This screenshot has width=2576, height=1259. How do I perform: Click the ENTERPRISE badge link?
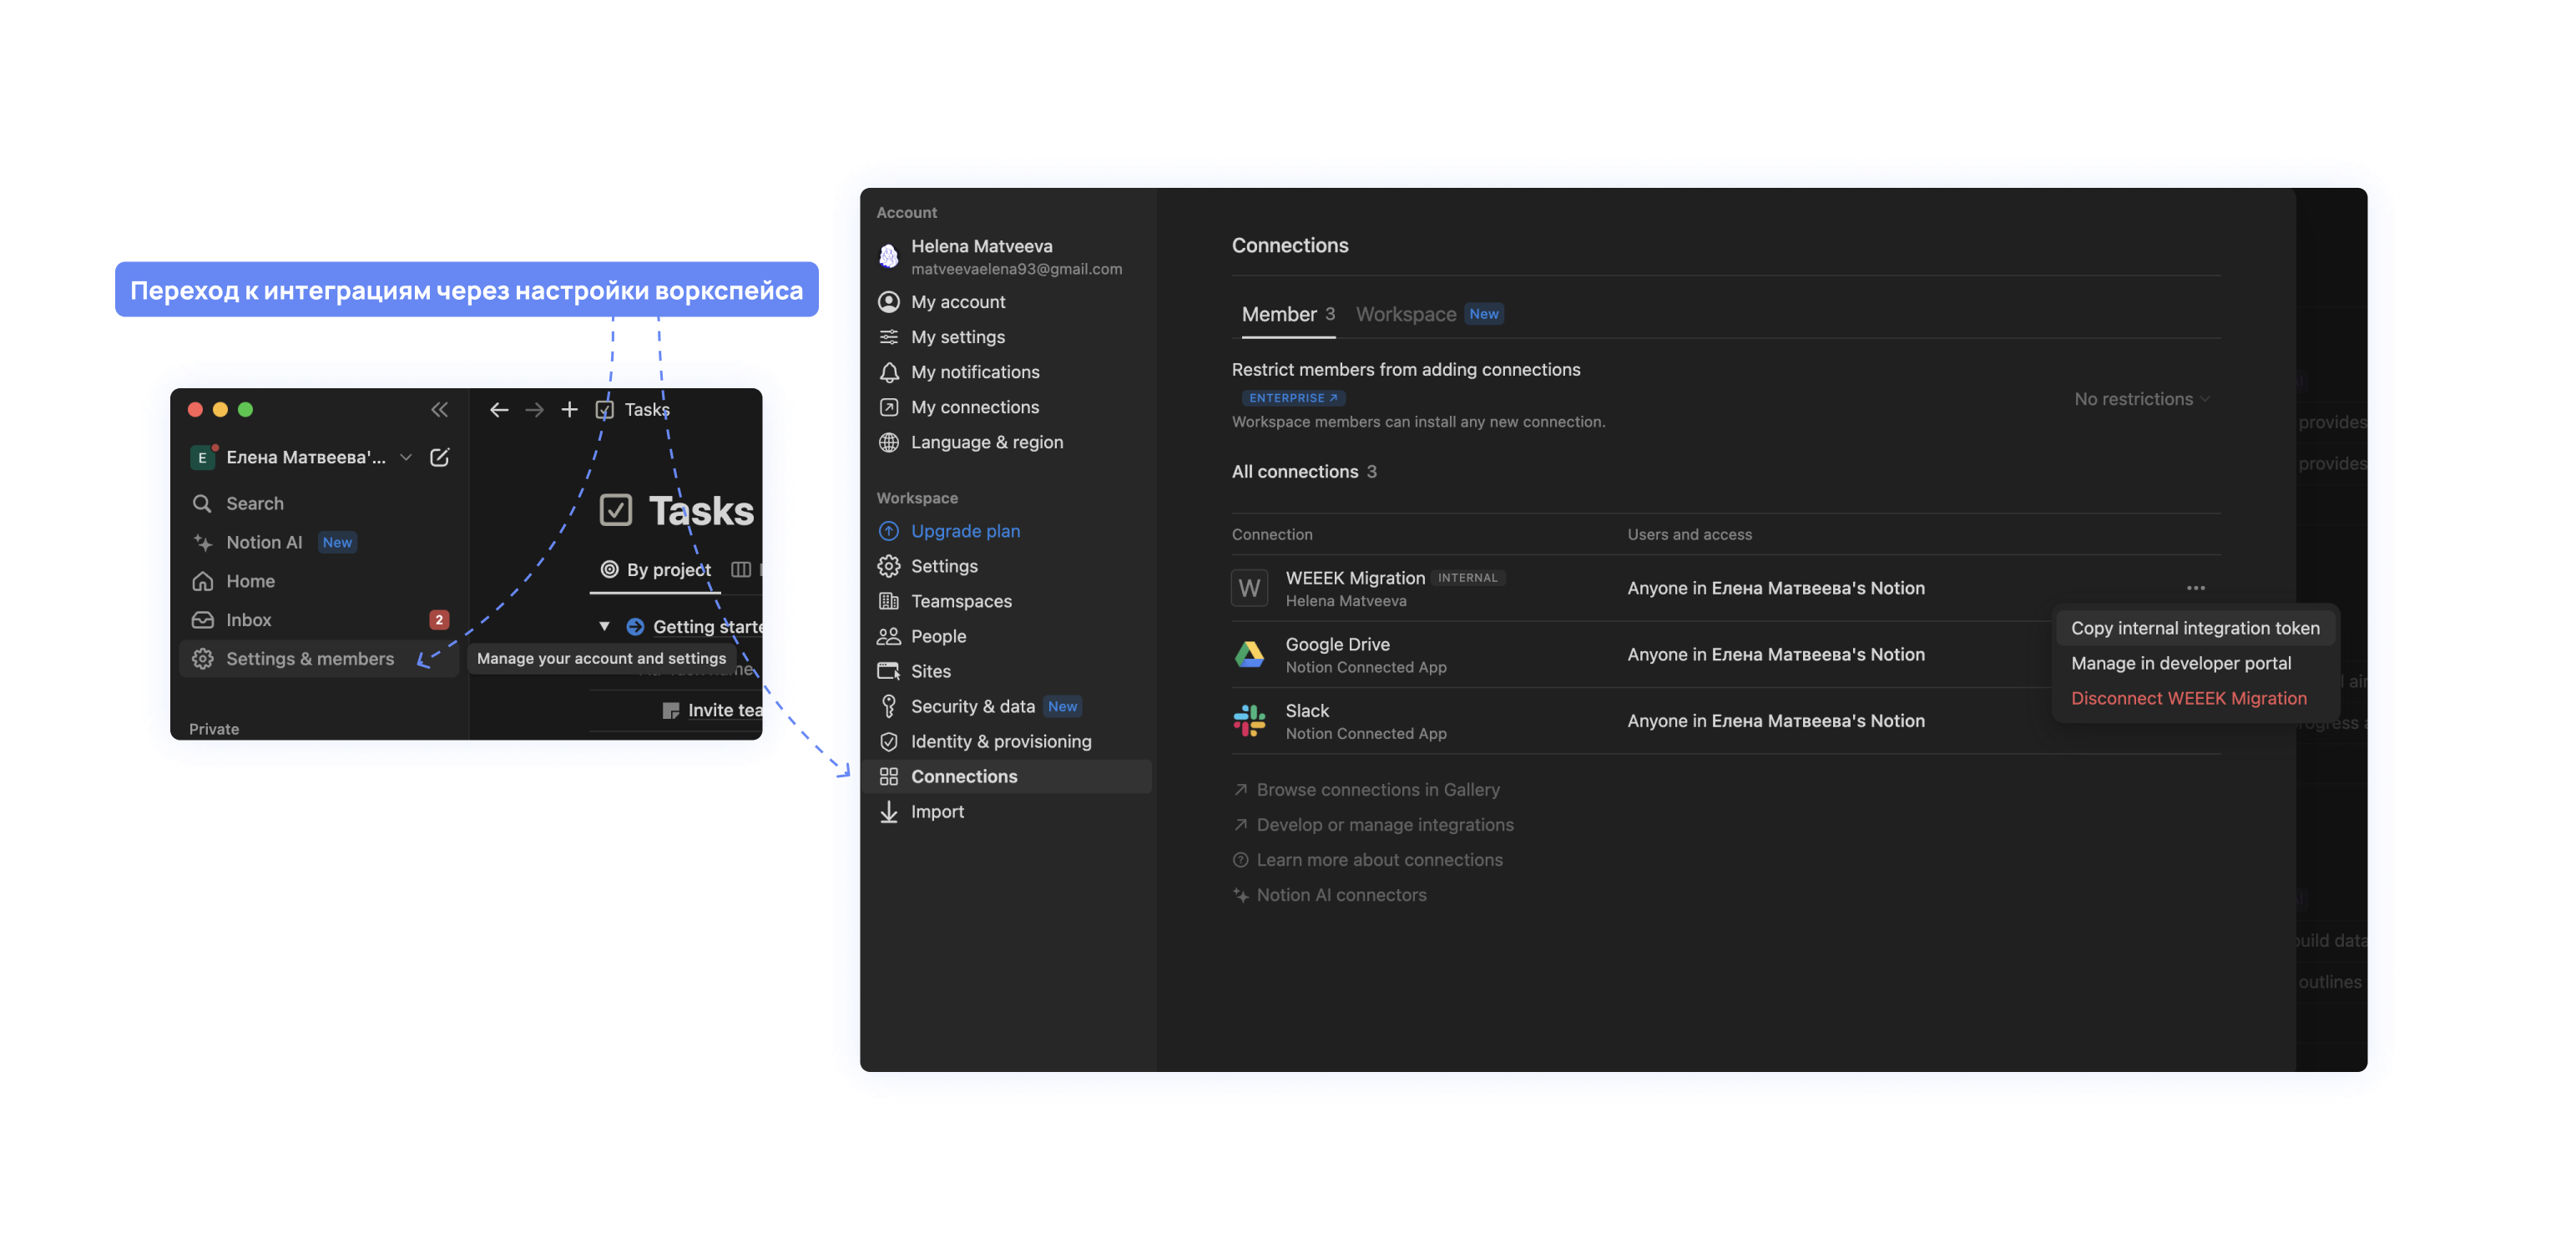pos(1292,398)
